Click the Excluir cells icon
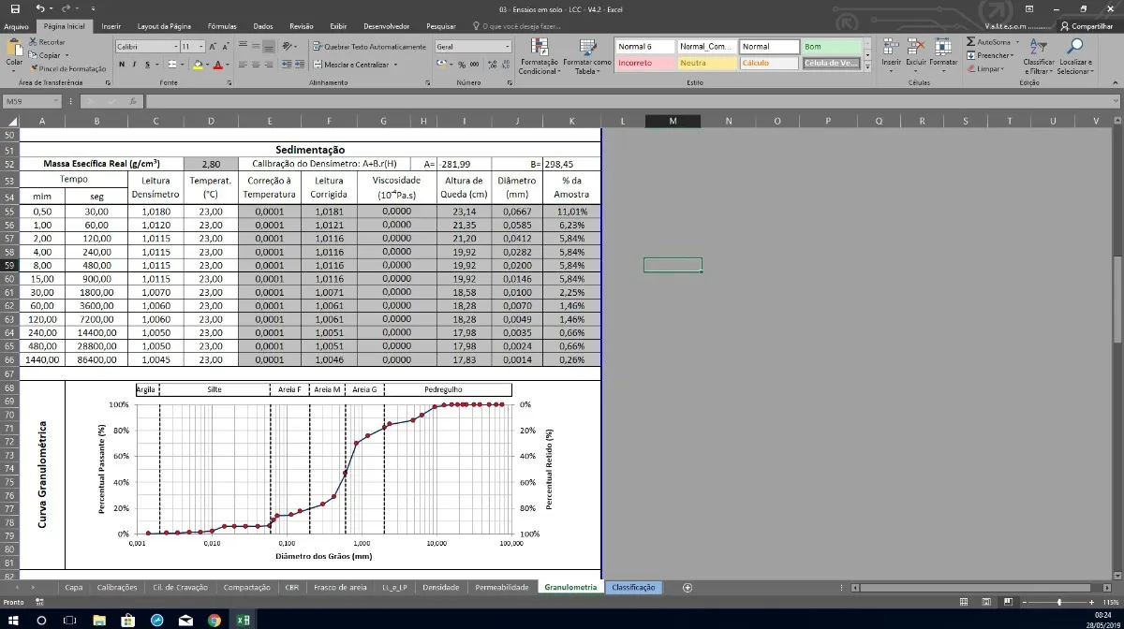The image size is (1124, 629). pos(915,48)
